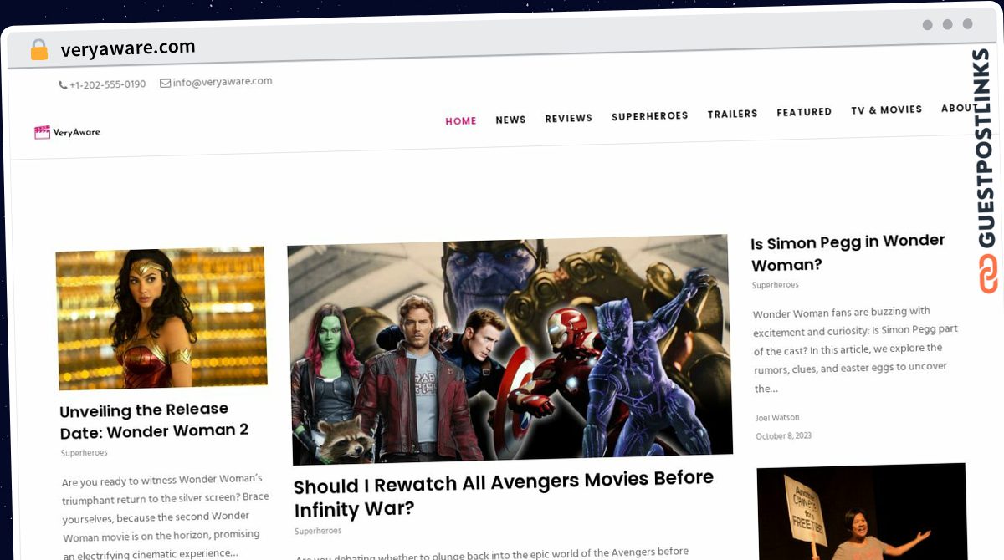This screenshot has width=1004, height=560.
Task: Open the TV & MOVIES menu item
Action: 887,109
